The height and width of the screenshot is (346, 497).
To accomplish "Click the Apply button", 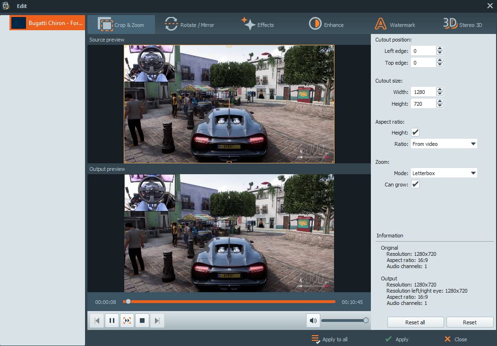I will (397, 339).
